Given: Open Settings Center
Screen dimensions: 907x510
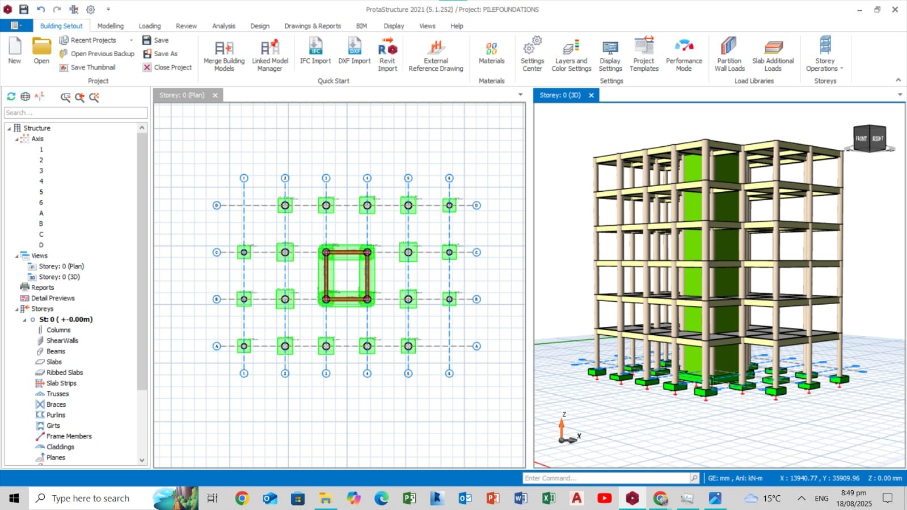Looking at the screenshot, I should coord(532,54).
